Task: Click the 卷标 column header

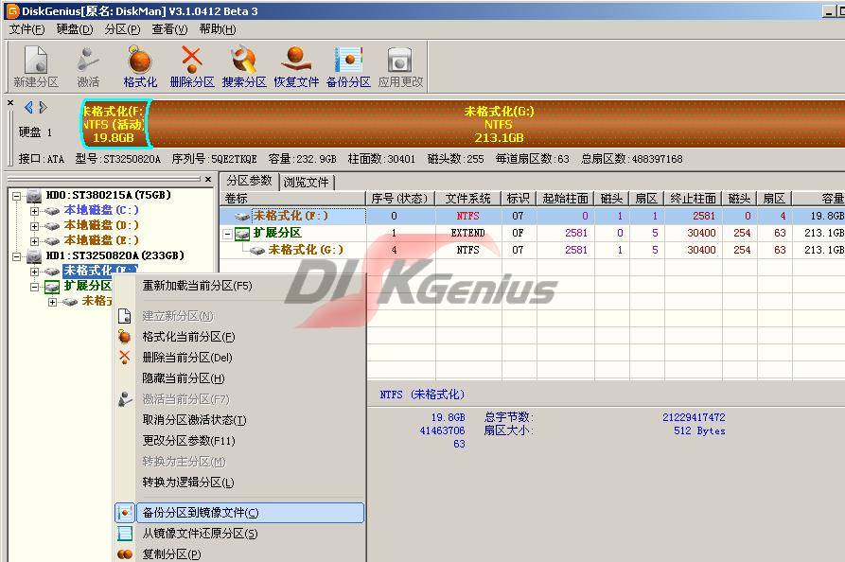Action: click(292, 199)
